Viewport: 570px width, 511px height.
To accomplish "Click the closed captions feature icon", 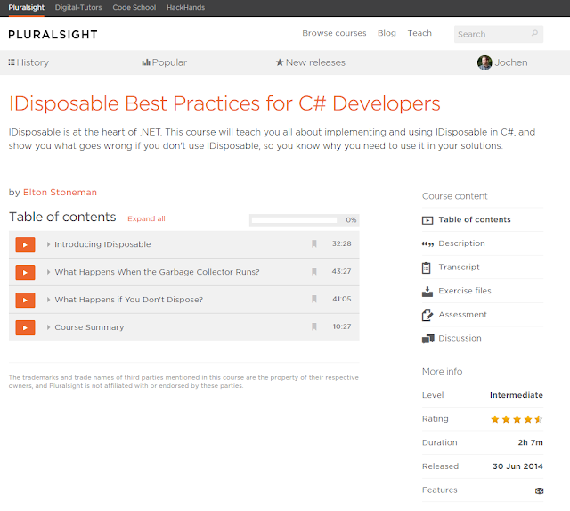I will point(539,491).
